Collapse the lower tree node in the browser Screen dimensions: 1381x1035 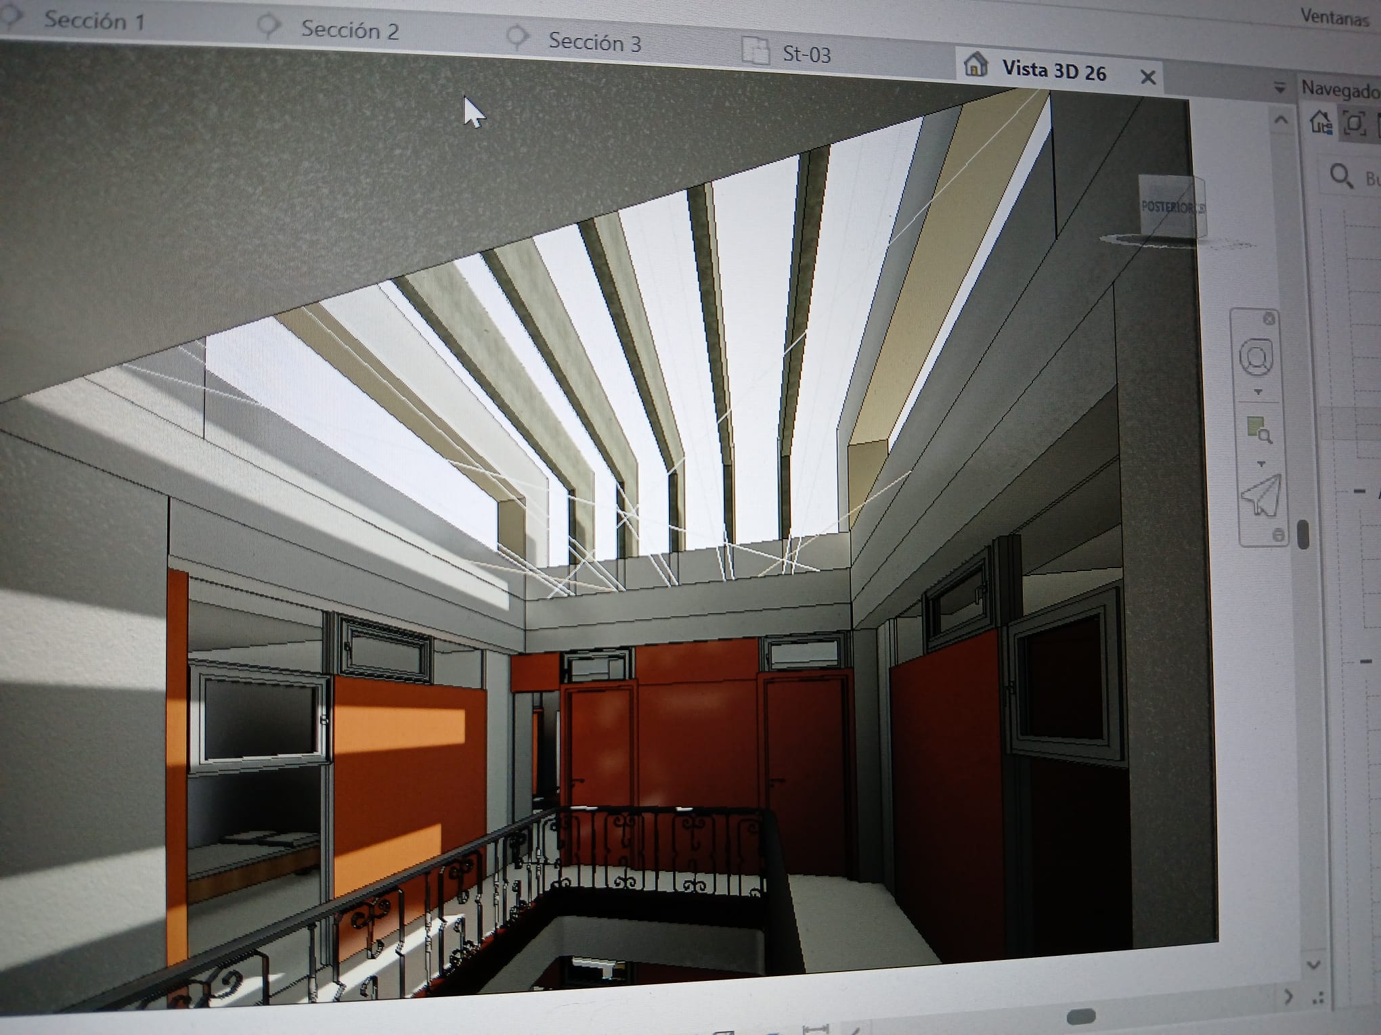pyautogui.click(x=1365, y=661)
